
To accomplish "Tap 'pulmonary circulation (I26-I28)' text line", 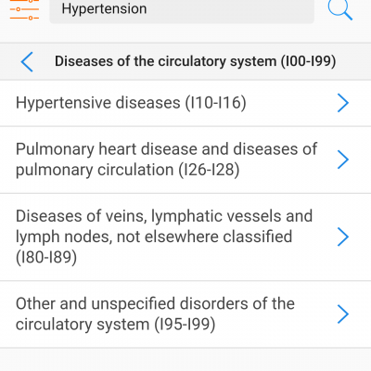I will click(127, 170).
